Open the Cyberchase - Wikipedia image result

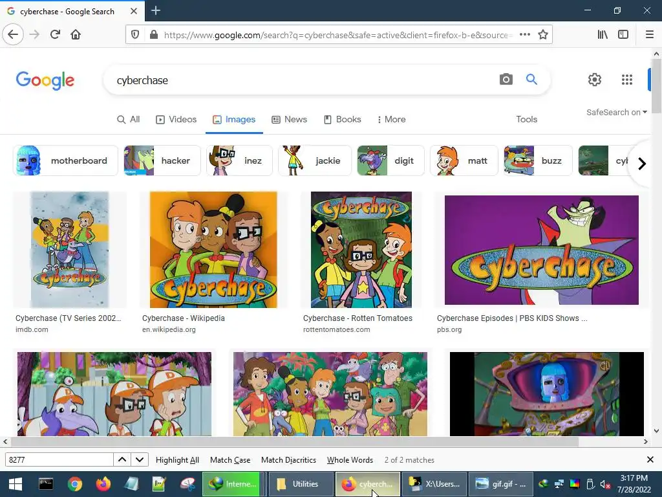coord(213,250)
